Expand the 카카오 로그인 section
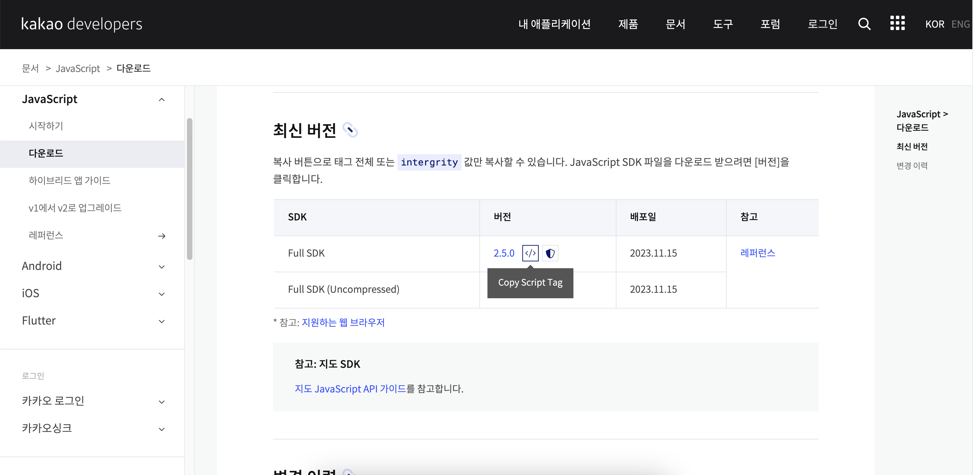The image size is (973, 475). pyautogui.click(x=162, y=402)
